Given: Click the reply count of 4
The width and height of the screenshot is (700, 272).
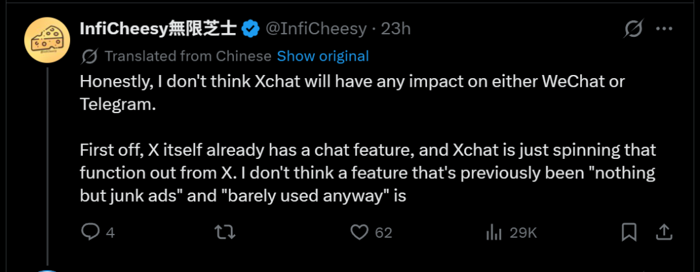Looking at the screenshot, I should 110,233.
